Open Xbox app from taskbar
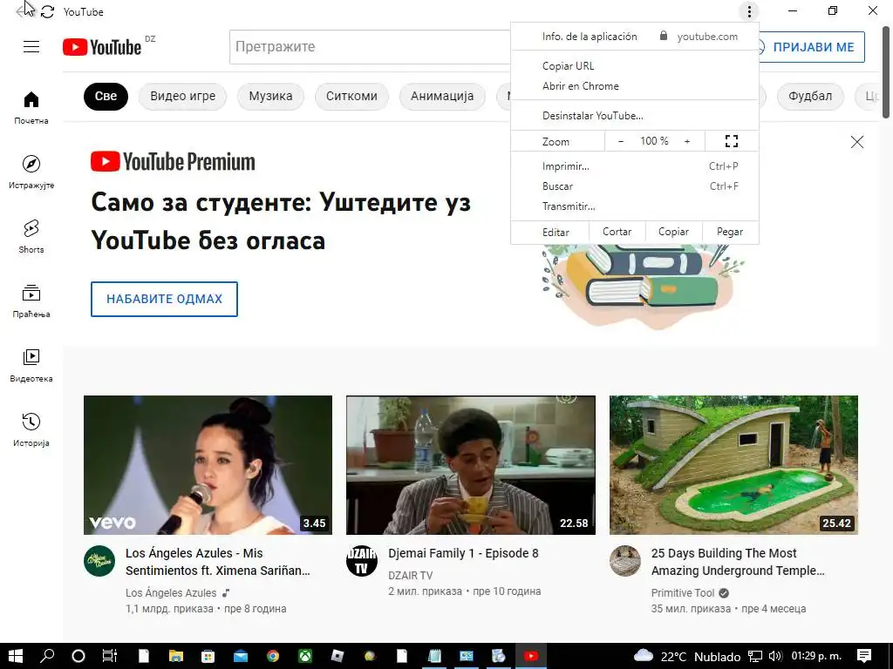The height and width of the screenshot is (669, 893). tap(305, 656)
